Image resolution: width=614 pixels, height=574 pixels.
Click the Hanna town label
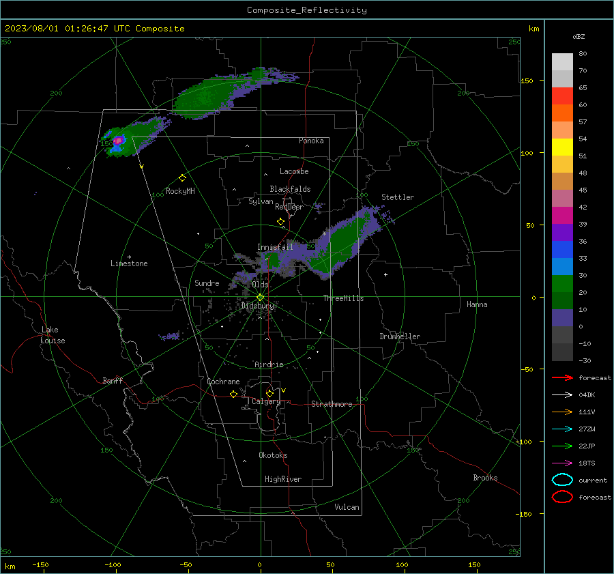[477, 304]
